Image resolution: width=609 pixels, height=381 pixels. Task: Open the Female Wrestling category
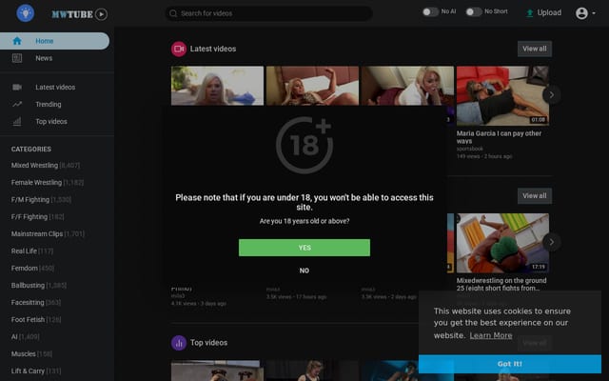[48, 182]
